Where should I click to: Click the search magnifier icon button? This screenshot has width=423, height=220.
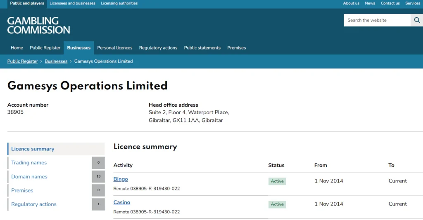[417, 20]
